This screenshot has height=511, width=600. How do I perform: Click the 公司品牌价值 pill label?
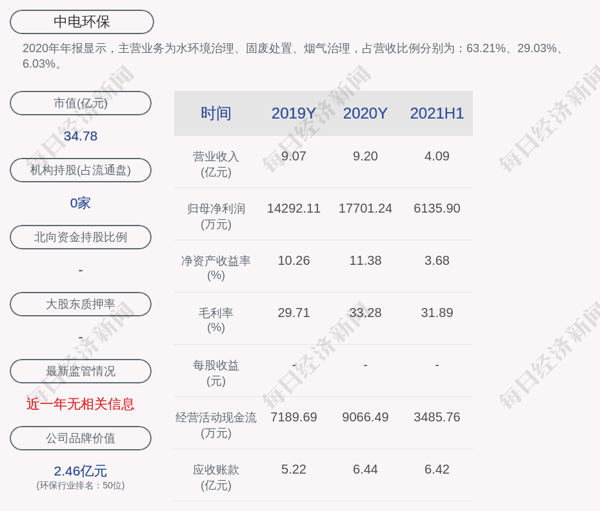(x=81, y=438)
